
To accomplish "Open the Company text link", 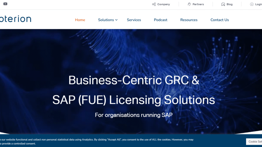I will [x=164, y=4].
